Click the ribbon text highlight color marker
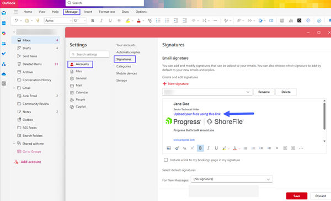This screenshot has height=201, width=331. 128,20
